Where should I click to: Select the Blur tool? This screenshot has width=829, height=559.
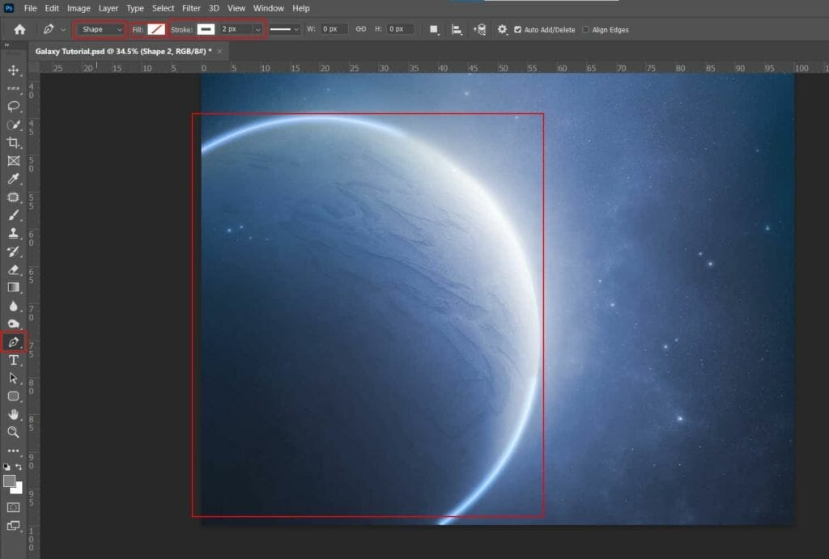pos(13,306)
